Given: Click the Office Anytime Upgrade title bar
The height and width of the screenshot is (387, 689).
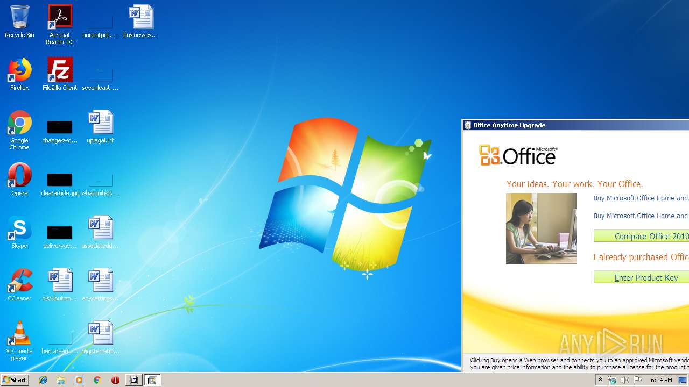Looking at the screenshot, I should pyautogui.click(x=575, y=125).
